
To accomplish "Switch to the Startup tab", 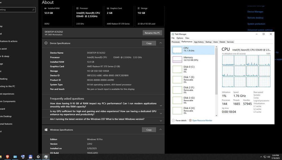I will coord(208,42).
